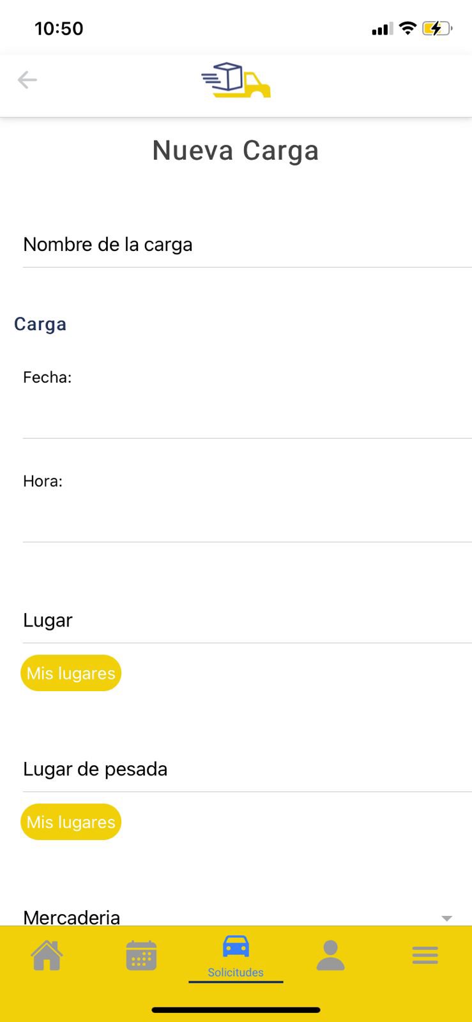The height and width of the screenshot is (1022, 472).
Task: Focus the Nombre de la carga field
Action: (x=247, y=245)
